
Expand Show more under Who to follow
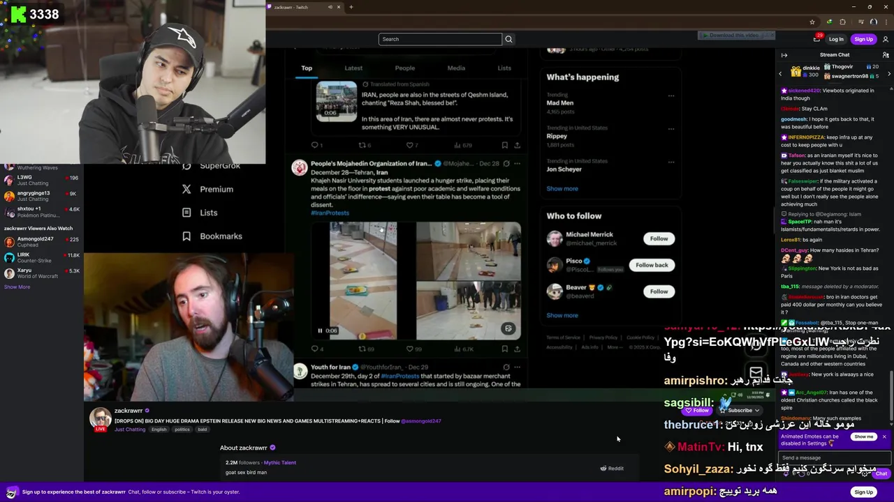(x=562, y=316)
